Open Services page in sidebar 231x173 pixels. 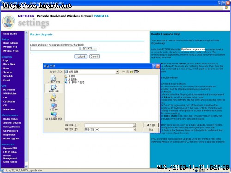pos(8,72)
